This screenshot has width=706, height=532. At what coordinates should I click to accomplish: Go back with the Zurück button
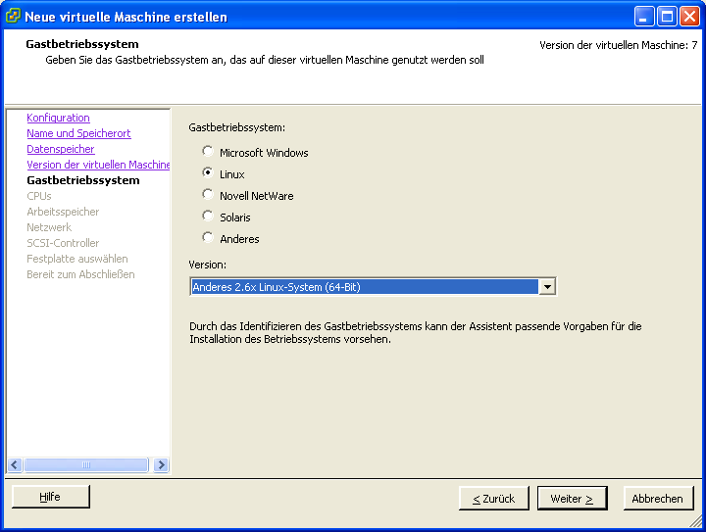(x=494, y=499)
